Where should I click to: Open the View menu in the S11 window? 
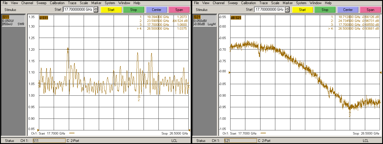[x=15, y=3]
